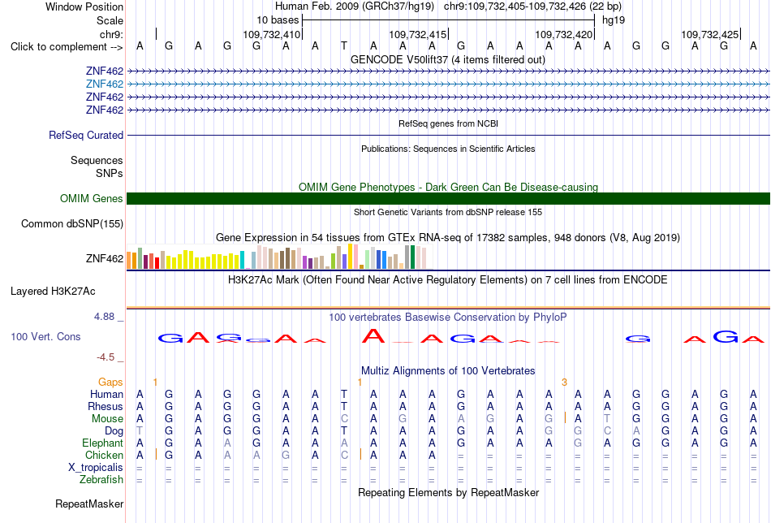
Task: Click the 'Click to complement -->' label
Action: coord(67,47)
